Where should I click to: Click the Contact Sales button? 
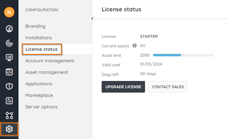[x=168, y=87]
